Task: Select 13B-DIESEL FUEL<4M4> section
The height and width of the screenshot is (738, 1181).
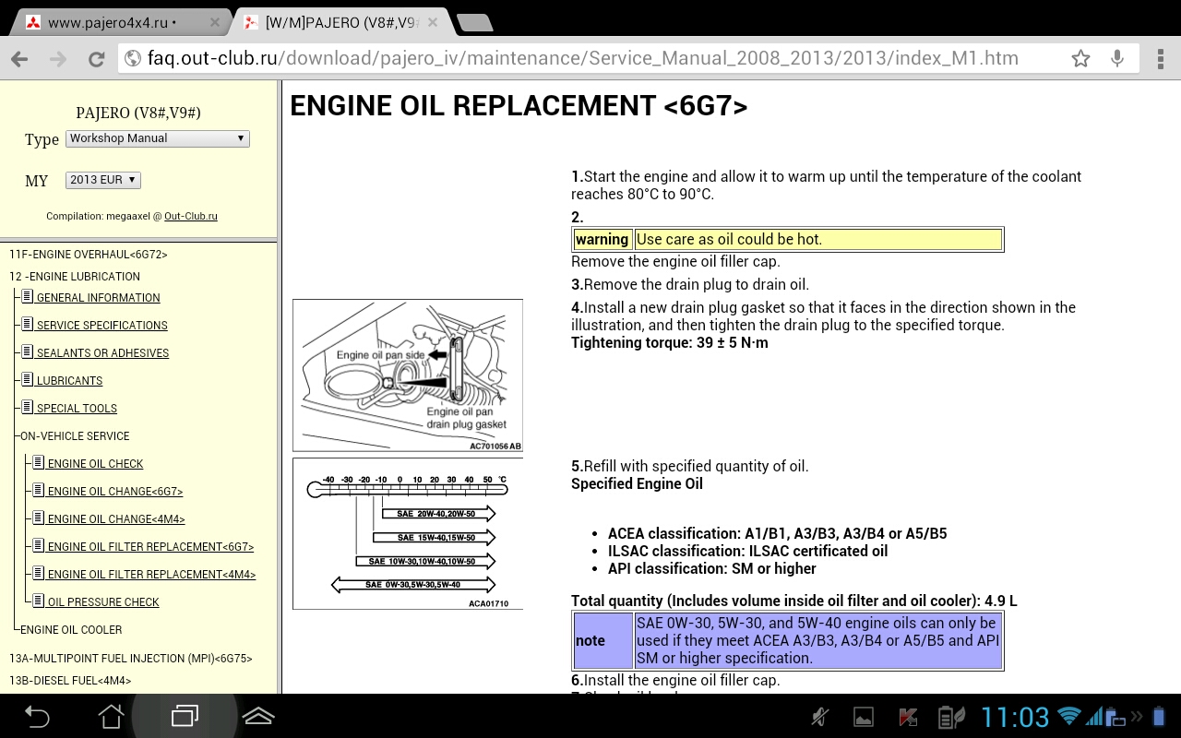Action: pyautogui.click(x=70, y=681)
